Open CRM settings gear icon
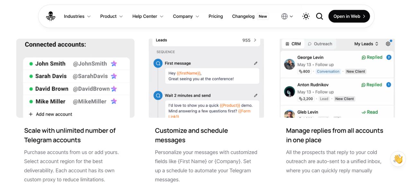The image size is (411, 188). [388, 44]
